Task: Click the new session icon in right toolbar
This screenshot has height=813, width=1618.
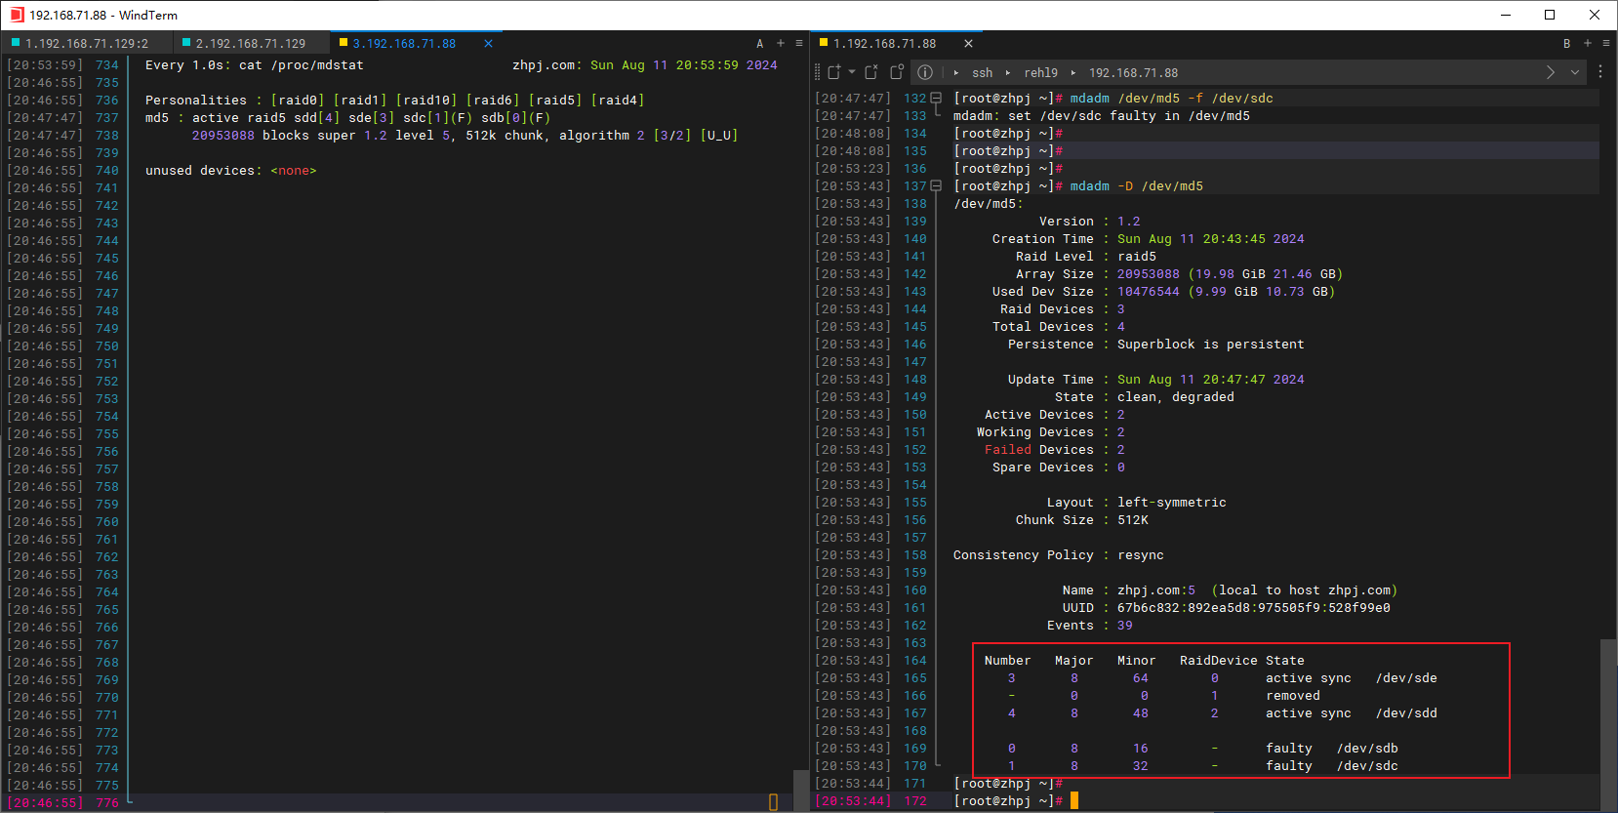Action: tap(834, 72)
